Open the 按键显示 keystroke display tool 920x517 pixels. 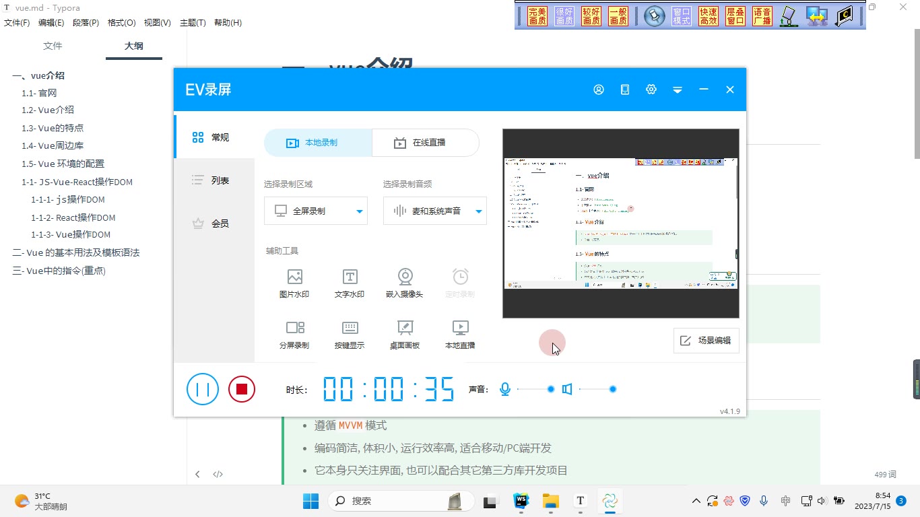pos(350,335)
